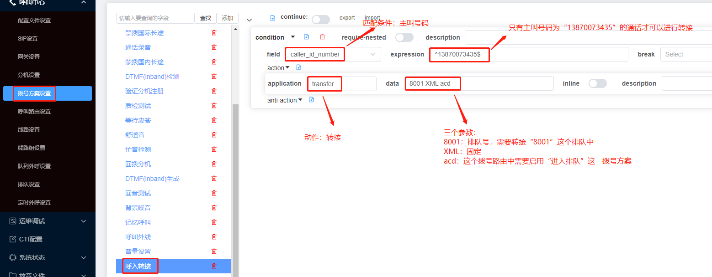Enable the require-nested switch
The width and height of the screenshot is (712, 277).
tap(404, 37)
